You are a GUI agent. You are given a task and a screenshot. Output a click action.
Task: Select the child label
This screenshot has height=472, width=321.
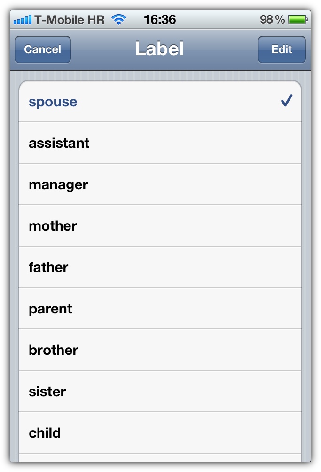coord(160,432)
